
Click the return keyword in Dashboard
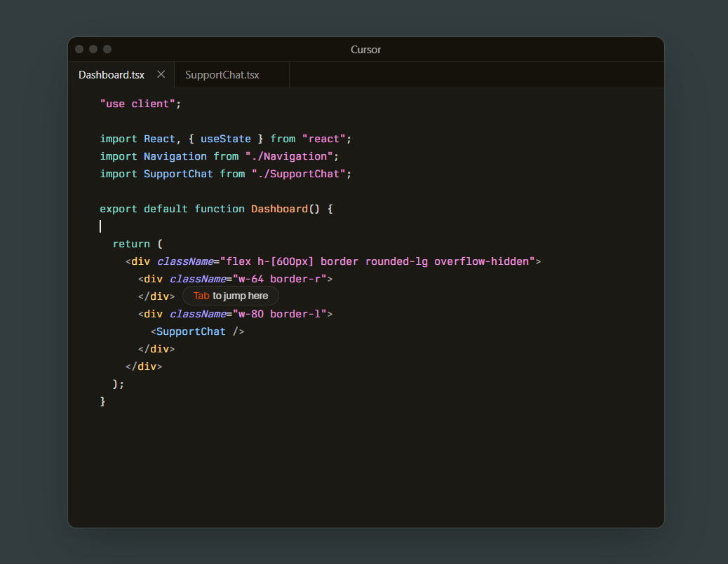point(131,243)
